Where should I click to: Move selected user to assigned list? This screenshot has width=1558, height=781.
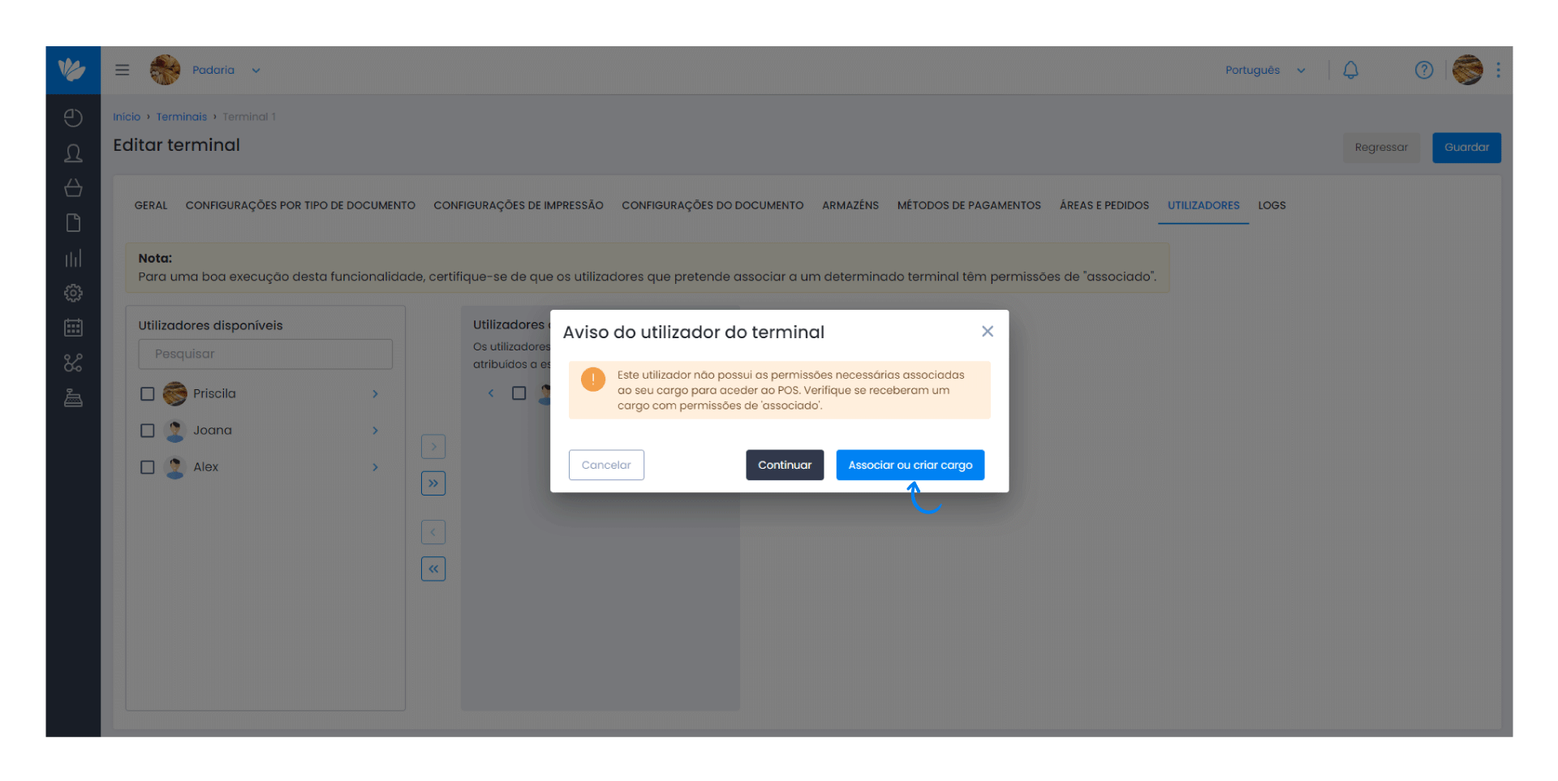433,446
